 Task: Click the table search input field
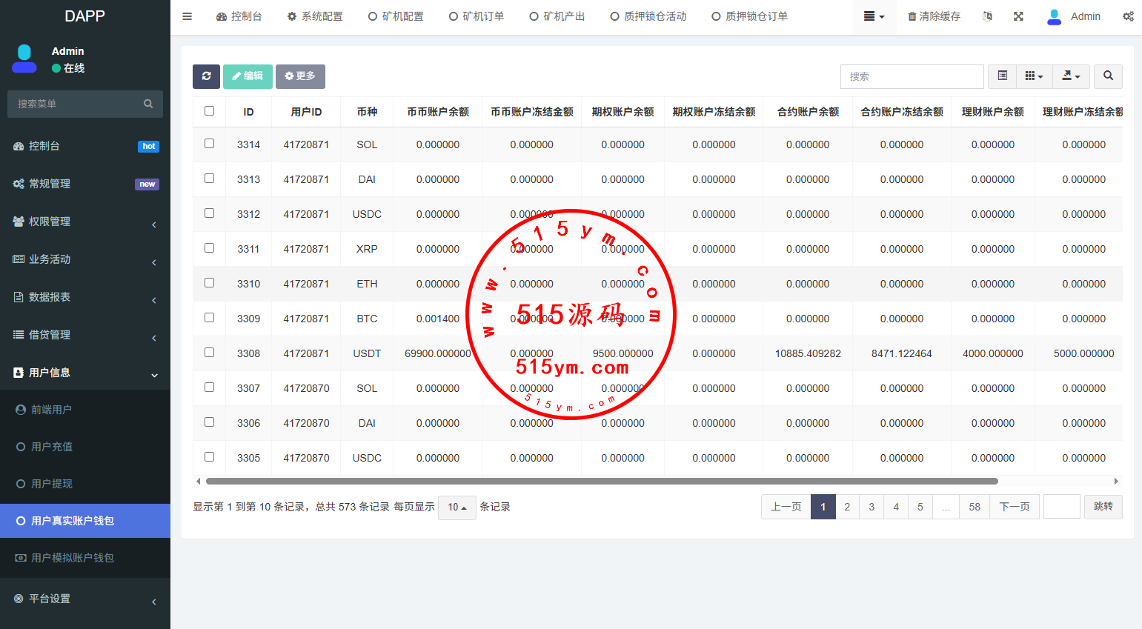coord(912,76)
